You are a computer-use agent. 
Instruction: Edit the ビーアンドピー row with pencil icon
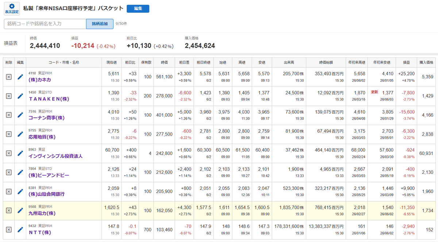click(x=20, y=172)
